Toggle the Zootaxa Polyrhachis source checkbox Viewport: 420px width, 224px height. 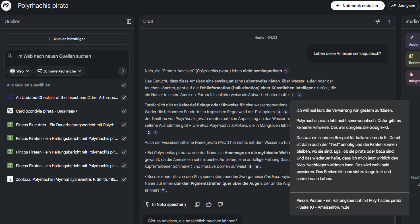point(124,179)
